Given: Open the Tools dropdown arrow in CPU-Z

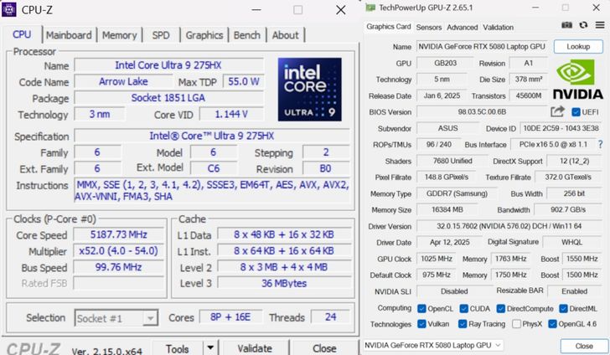Looking at the screenshot, I should tap(210, 347).
